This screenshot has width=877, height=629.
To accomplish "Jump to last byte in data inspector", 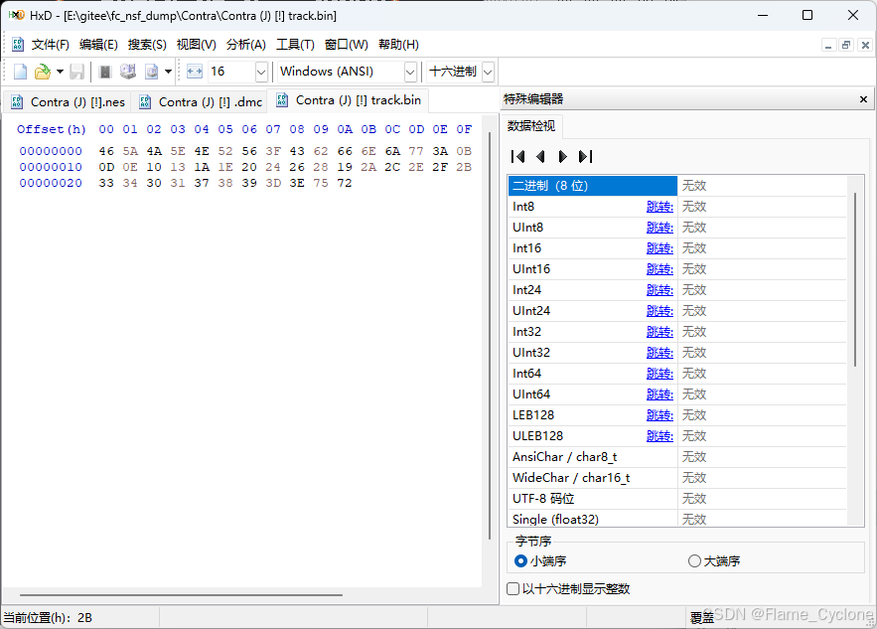I will click(x=585, y=157).
